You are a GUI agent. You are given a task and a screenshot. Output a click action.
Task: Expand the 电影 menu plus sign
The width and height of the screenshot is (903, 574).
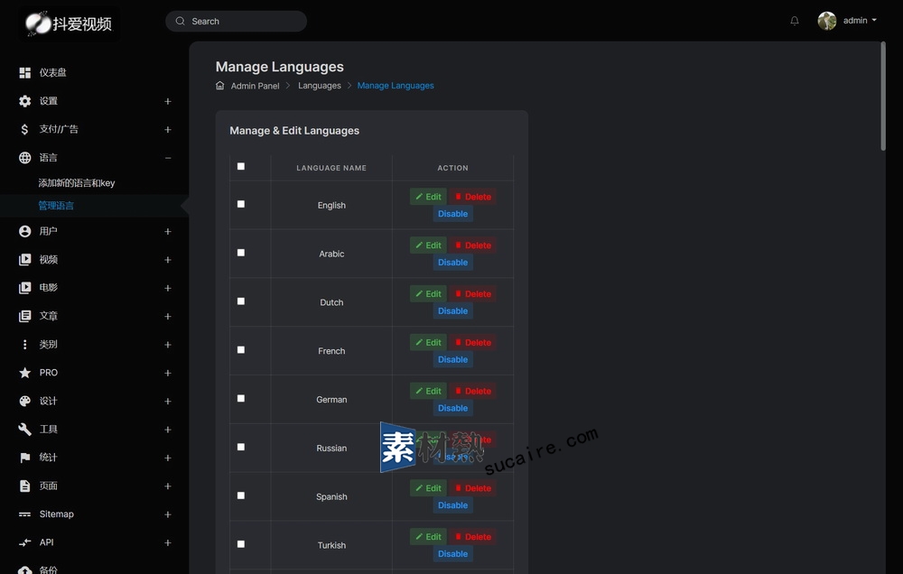pyautogui.click(x=168, y=288)
